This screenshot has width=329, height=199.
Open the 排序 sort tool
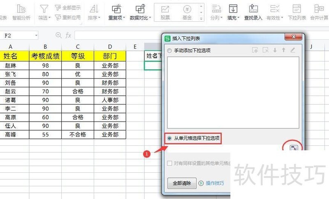click(94, 12)
